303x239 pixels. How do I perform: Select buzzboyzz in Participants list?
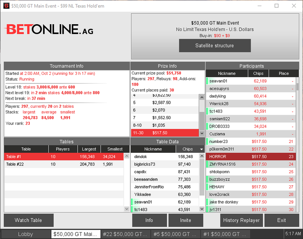251,179
